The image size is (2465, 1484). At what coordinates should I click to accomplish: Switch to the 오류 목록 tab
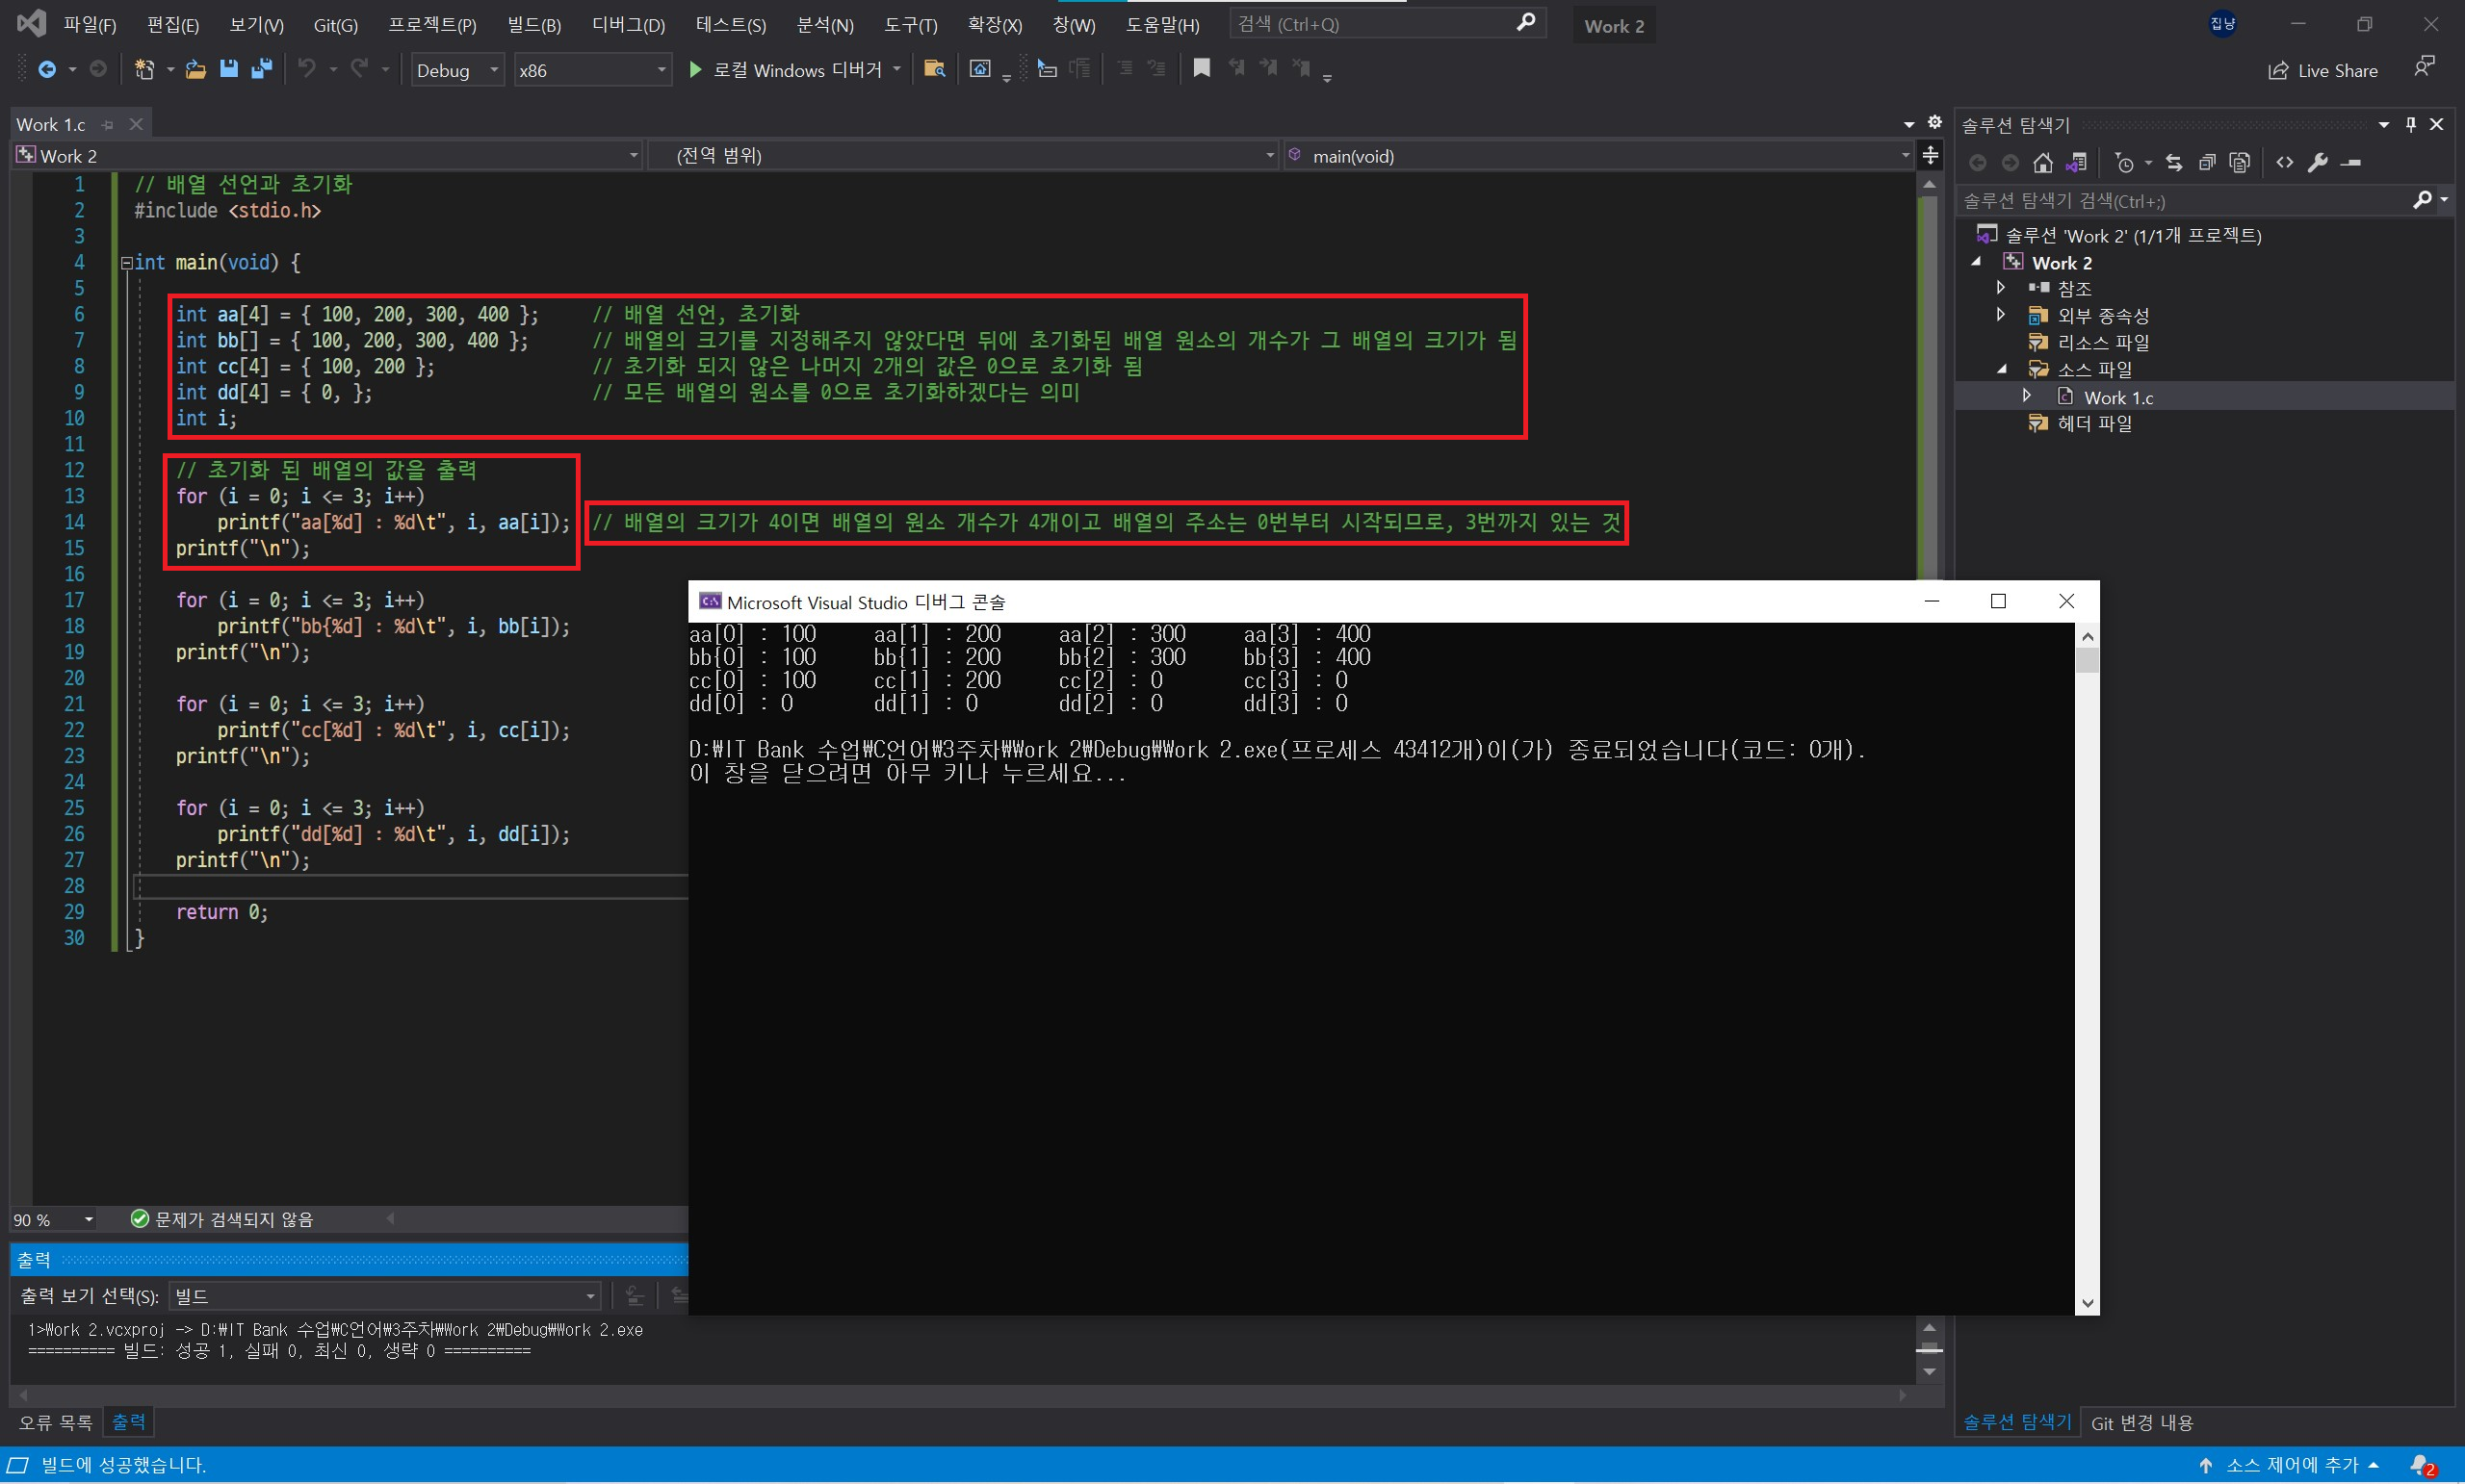tap(55, 1422)
